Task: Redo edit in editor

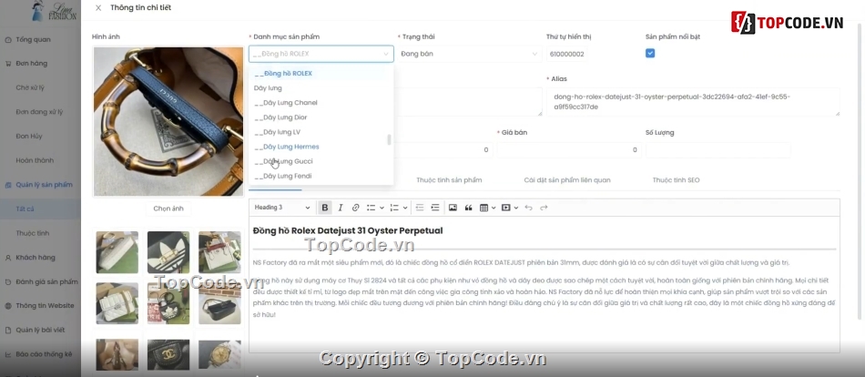Action: (544, 208)
